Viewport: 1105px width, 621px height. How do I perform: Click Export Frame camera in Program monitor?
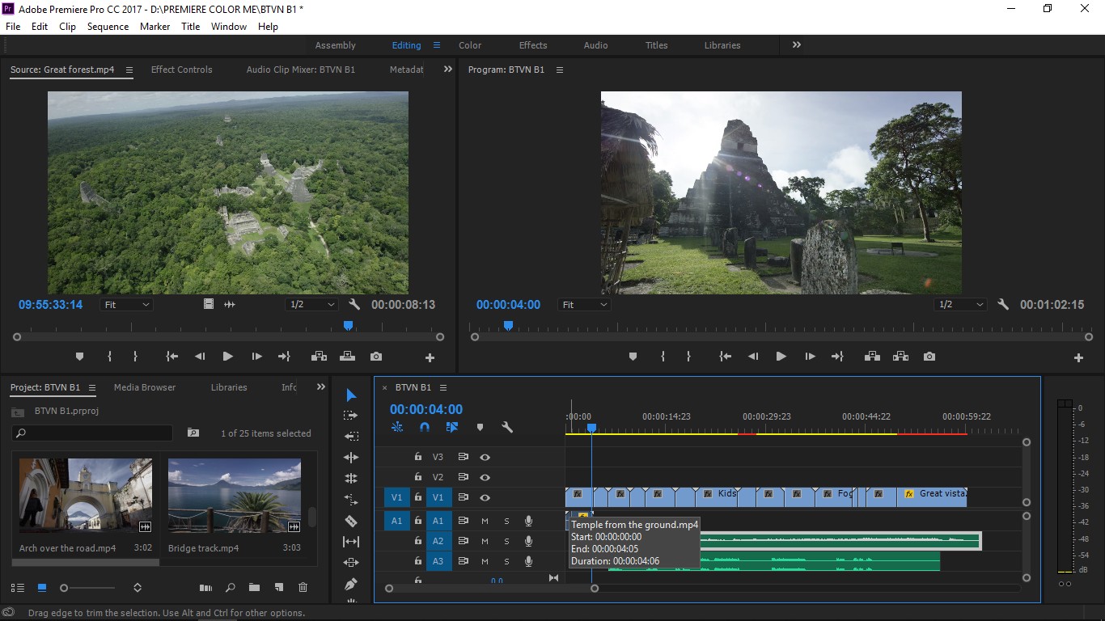(x=929, y=357)
